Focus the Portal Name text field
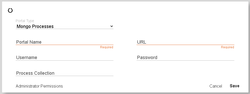 64,42
